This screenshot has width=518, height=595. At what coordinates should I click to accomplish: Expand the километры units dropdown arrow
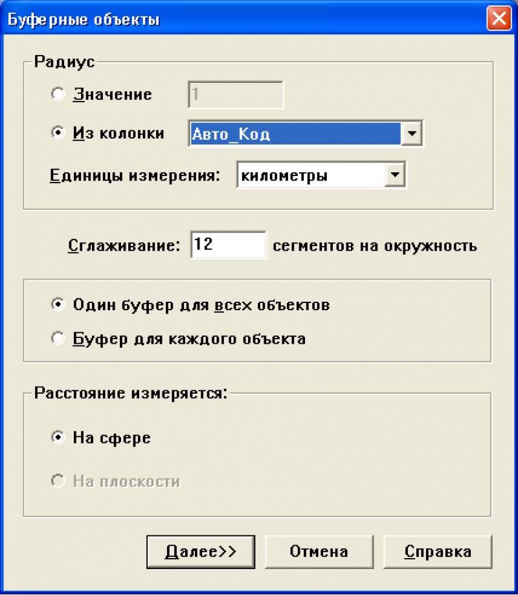395,175
